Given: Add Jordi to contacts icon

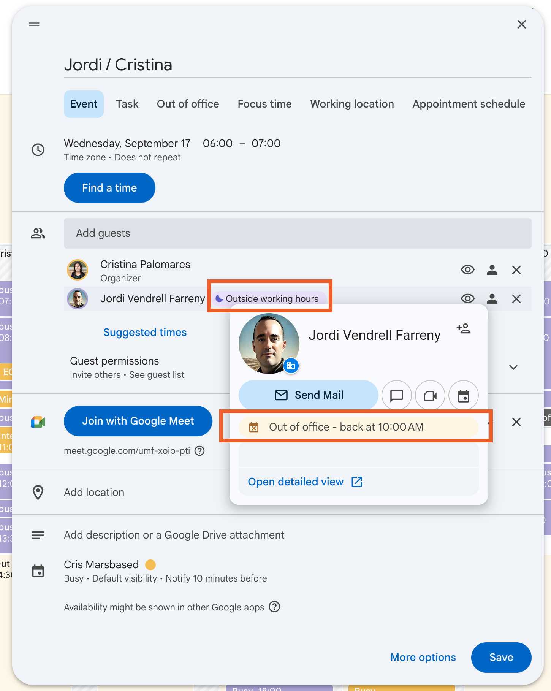Looking at the screenshot, I should (464, 328).
